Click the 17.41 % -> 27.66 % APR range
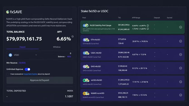Screen dimensions: 189x106 [140, 82]
